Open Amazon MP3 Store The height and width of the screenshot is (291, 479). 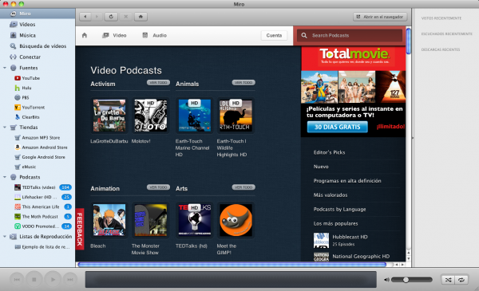[x=38, y=138]
